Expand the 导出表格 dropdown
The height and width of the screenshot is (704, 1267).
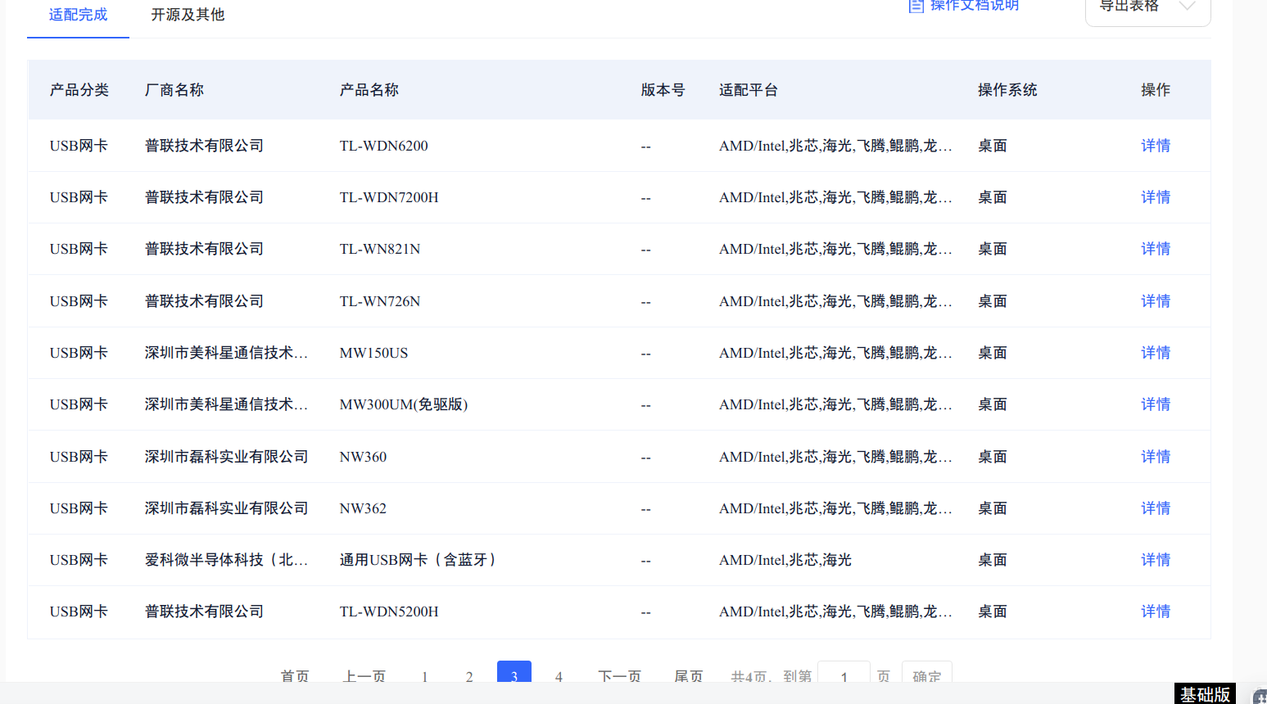point(1147,8)
